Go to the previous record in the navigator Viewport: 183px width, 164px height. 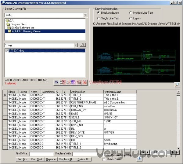(x=148, y=152)
